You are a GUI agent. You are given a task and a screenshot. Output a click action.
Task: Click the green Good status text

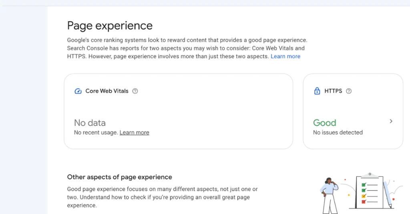324,123
